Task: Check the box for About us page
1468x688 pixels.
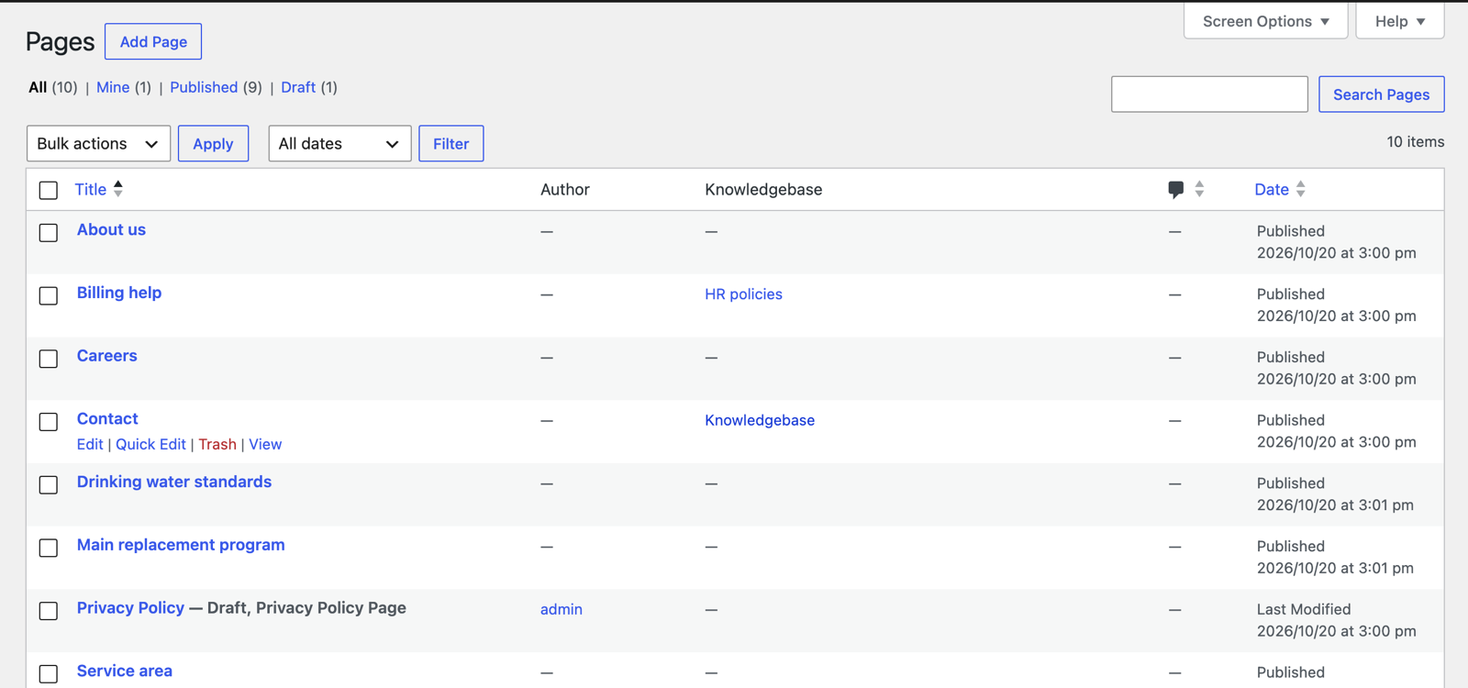Action: [49, 233]
